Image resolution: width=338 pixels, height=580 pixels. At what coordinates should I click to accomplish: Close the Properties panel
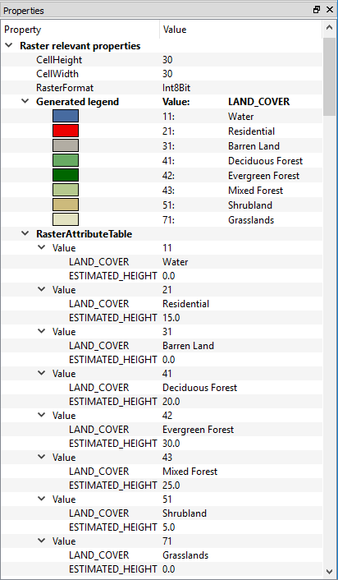click(330, 10)
